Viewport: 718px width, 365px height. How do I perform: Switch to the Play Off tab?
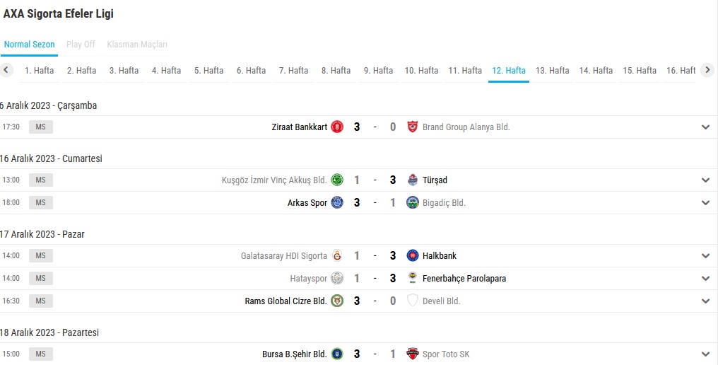81,45
